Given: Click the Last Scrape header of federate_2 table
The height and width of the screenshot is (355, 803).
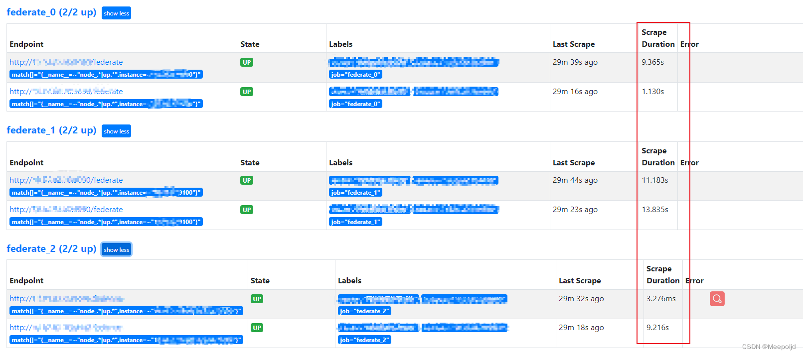Looking at the screenshot, I should click(x=580, y=281).
